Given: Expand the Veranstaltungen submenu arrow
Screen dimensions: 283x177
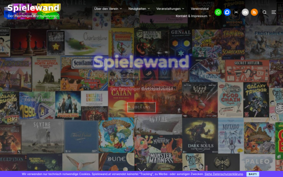Looking at the screenshot, I should pyautogui.click(x=183, y=8).
